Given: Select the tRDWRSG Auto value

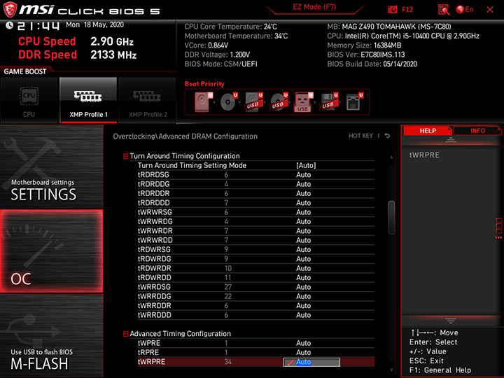Looking at the screenshot, I should pos(303,249).
